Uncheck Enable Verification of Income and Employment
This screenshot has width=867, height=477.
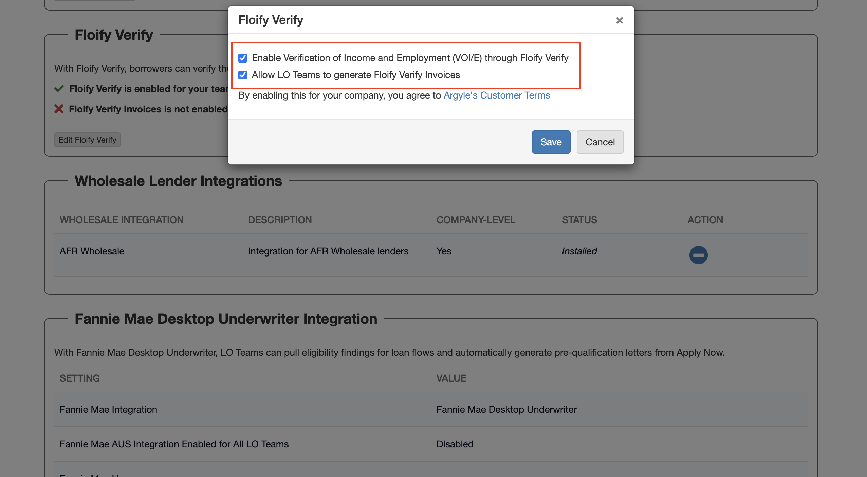pyautogui.click(x=243, y=58)
